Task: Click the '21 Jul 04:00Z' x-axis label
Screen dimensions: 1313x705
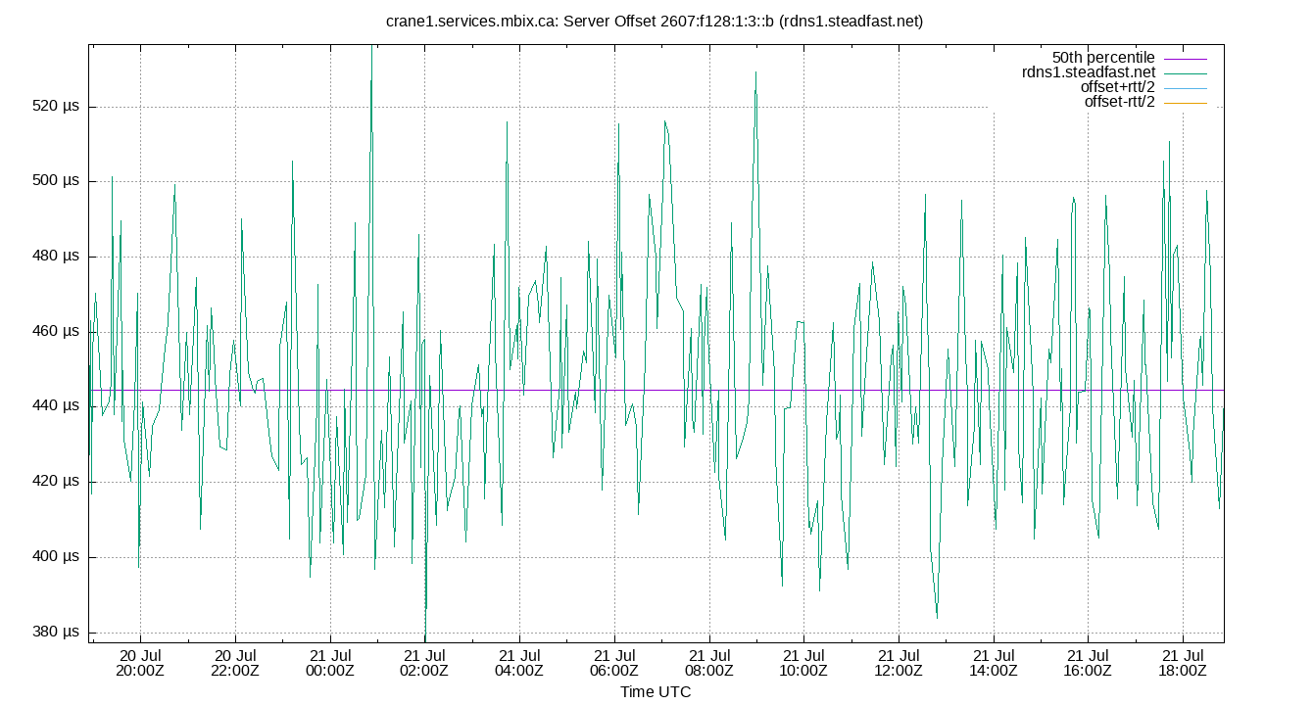Action: [x=519, y=663]
